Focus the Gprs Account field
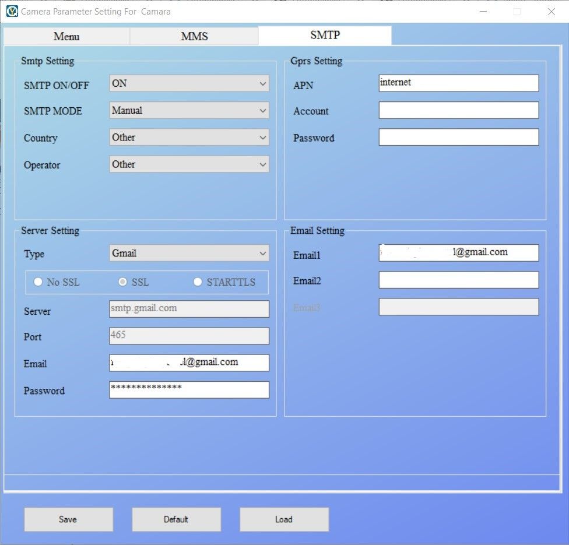This screenshot has width=569, height=545. pos(459,110)
